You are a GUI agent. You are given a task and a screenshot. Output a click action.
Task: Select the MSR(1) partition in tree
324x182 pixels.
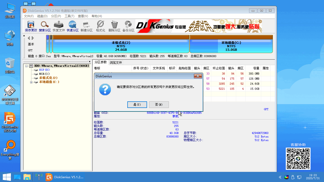point(44,74)
